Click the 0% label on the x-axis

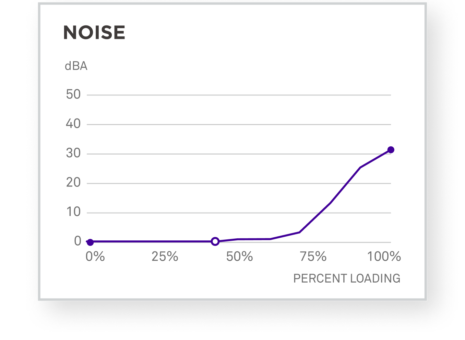[95, 257]
